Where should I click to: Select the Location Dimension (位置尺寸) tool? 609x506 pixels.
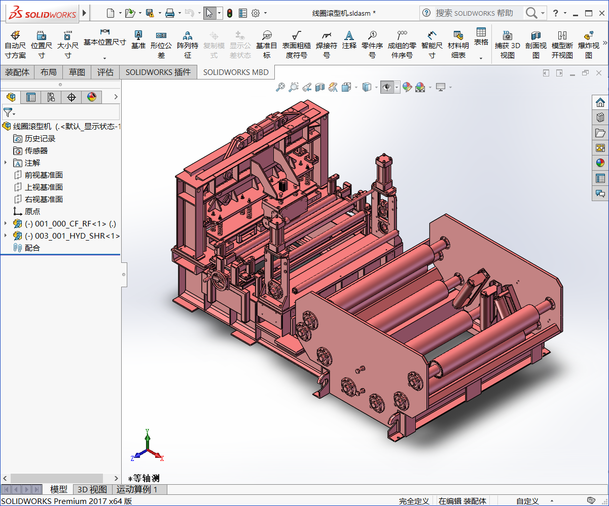(42, 44)
